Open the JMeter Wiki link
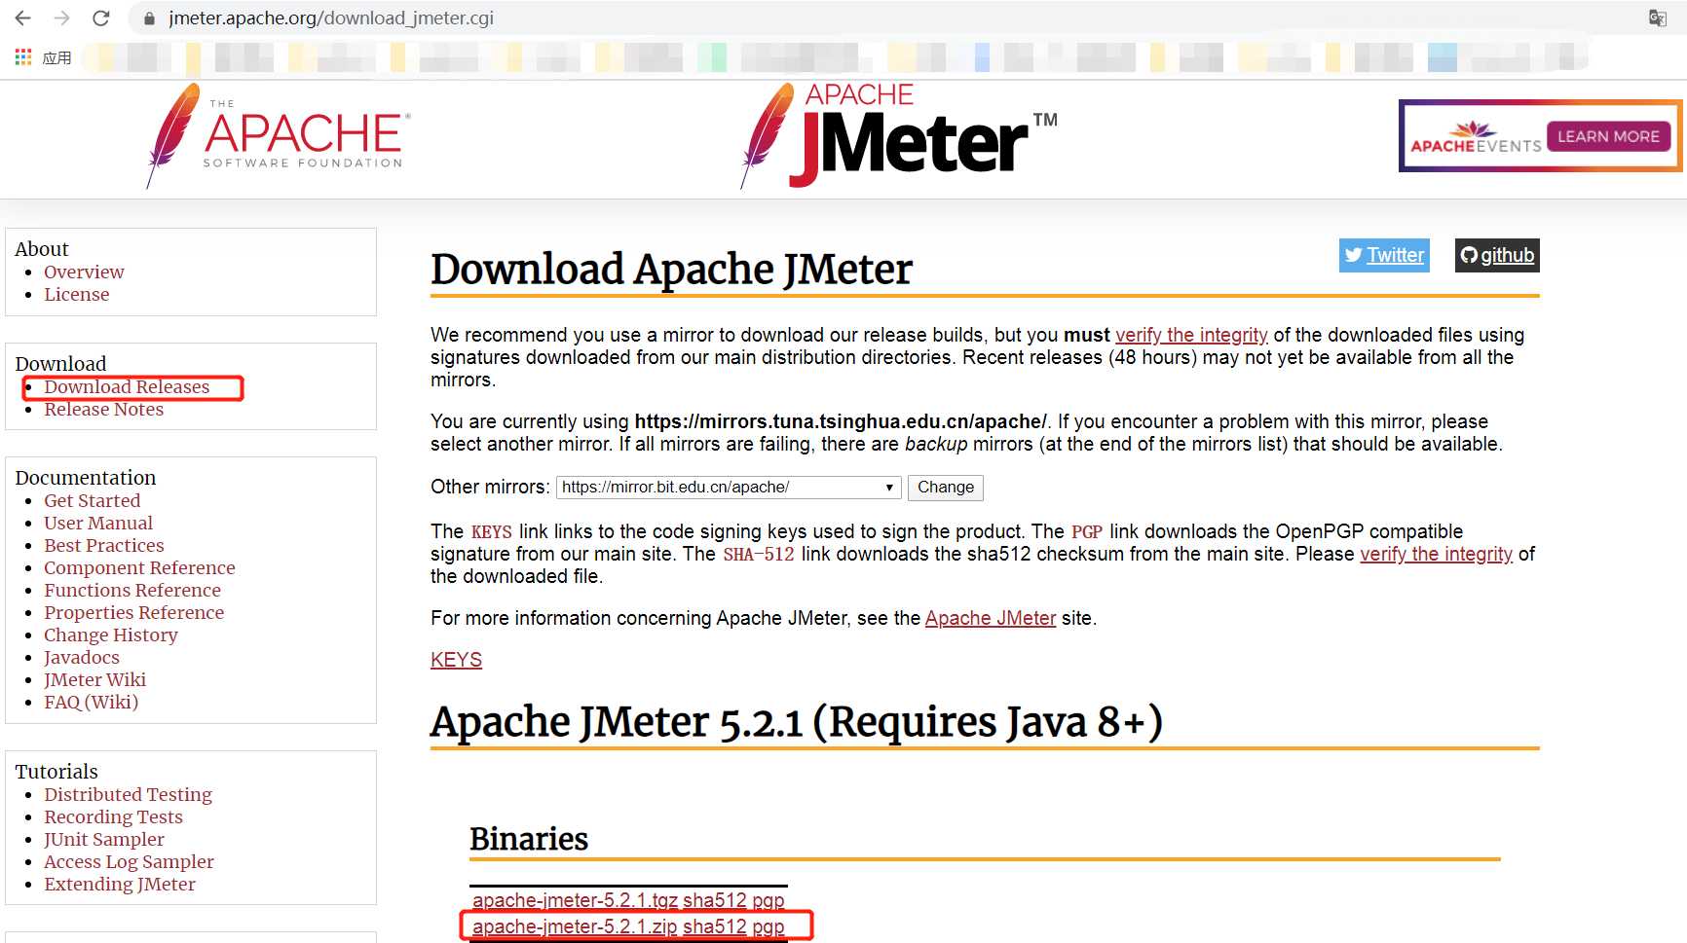 [94, 679]
